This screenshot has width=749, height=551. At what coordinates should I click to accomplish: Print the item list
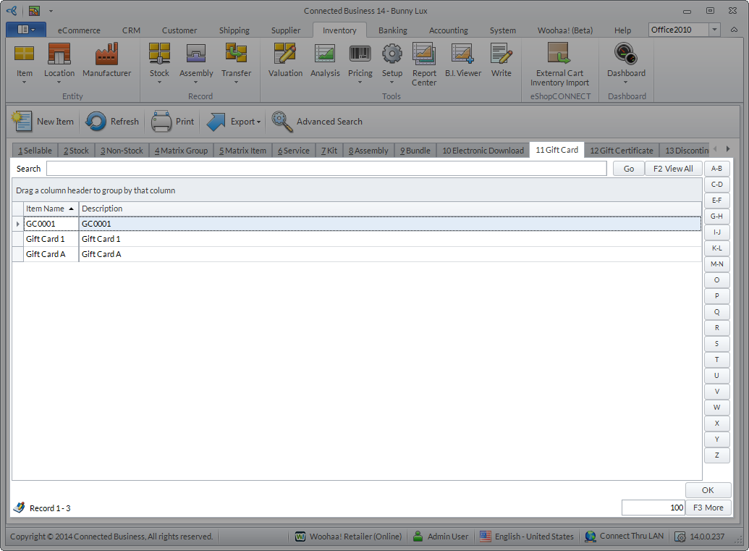[x=172, y=122]
